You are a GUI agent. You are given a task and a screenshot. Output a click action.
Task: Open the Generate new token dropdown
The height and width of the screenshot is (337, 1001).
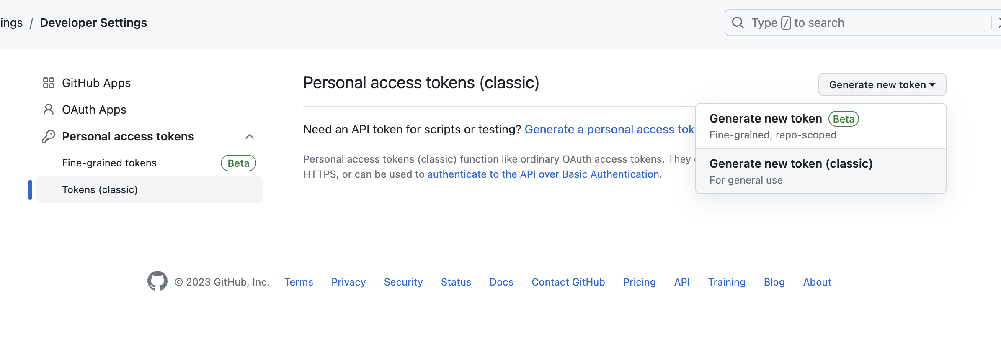882,84
